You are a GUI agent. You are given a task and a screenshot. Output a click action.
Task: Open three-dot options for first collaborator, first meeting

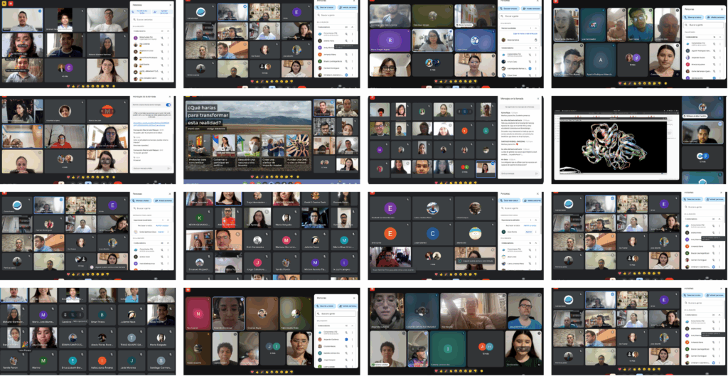pos(169,37)
